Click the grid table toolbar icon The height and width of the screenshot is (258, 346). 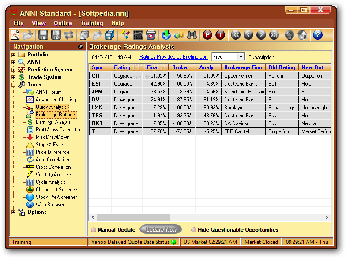click(138, 35)
